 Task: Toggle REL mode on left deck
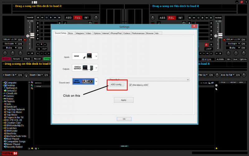[78, 18]
